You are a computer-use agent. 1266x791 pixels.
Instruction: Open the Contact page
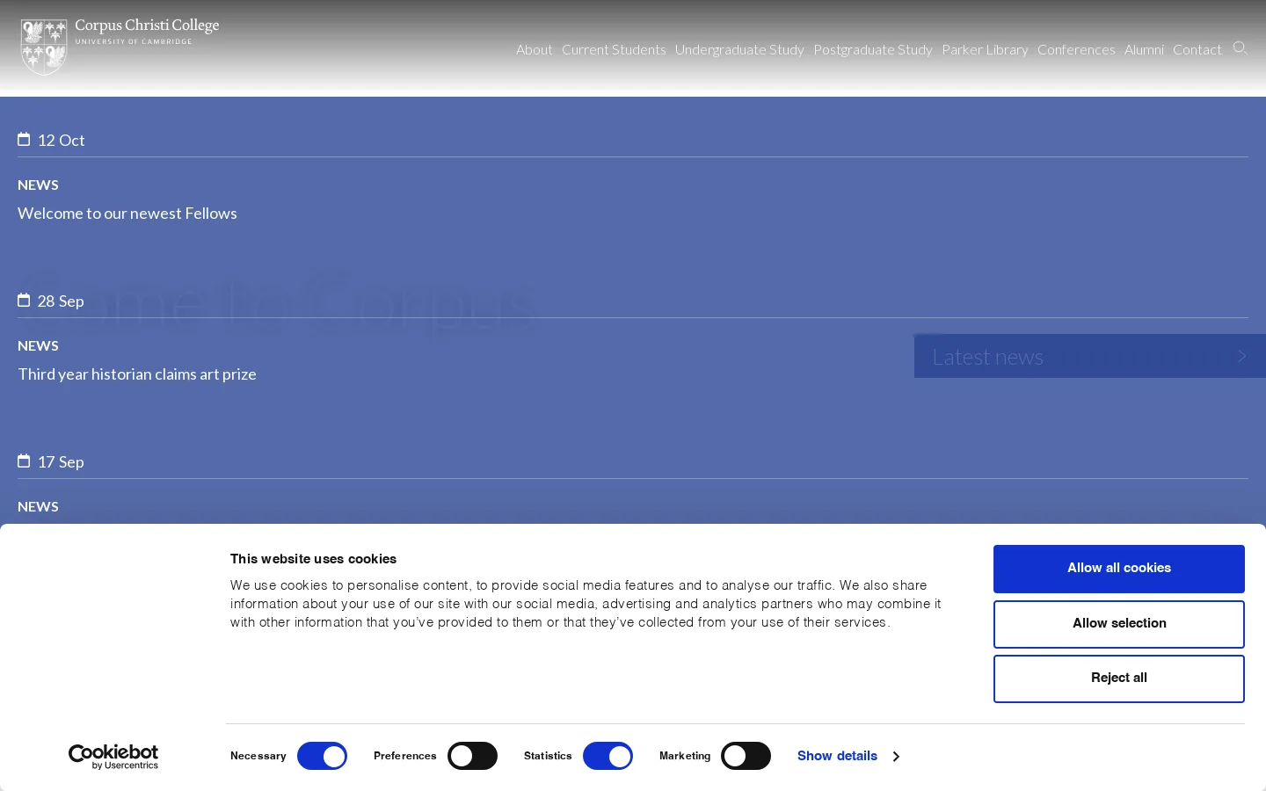point(1197,49)
